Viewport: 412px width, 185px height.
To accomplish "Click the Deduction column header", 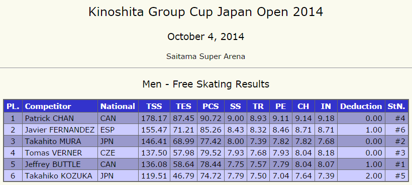I will click(361, 106).
